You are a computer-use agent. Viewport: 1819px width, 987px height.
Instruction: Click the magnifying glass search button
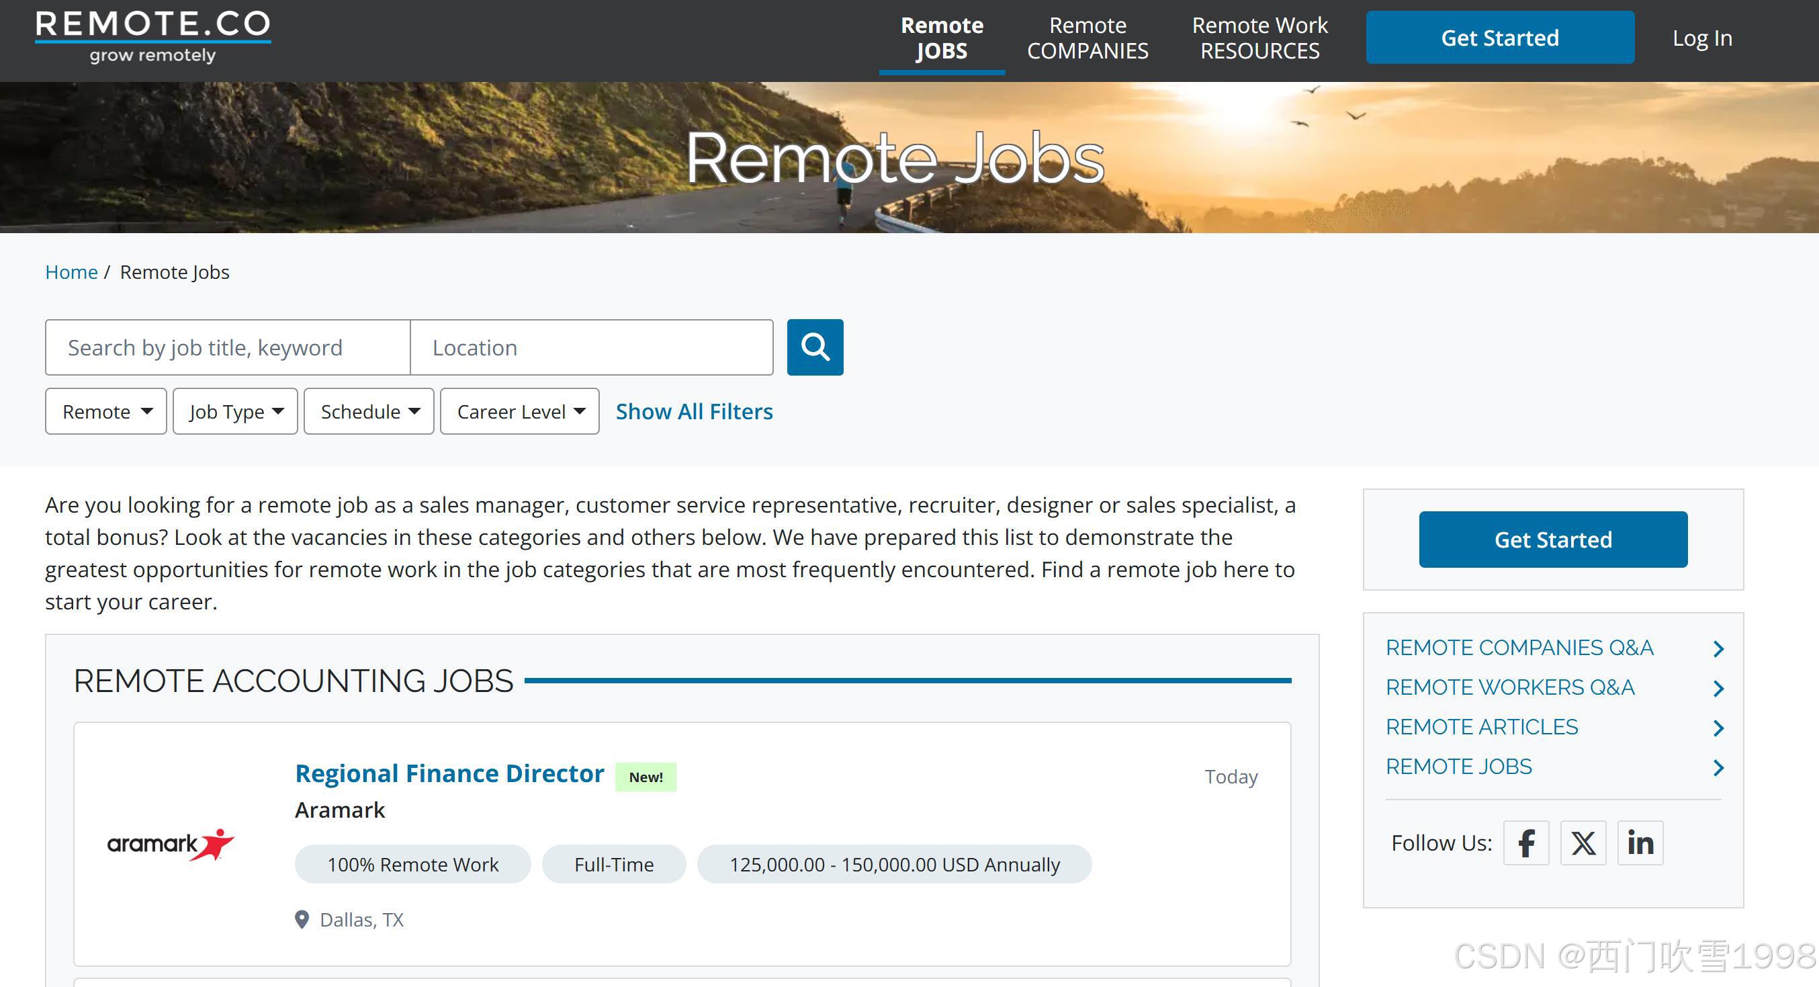(x=815, y=347)
